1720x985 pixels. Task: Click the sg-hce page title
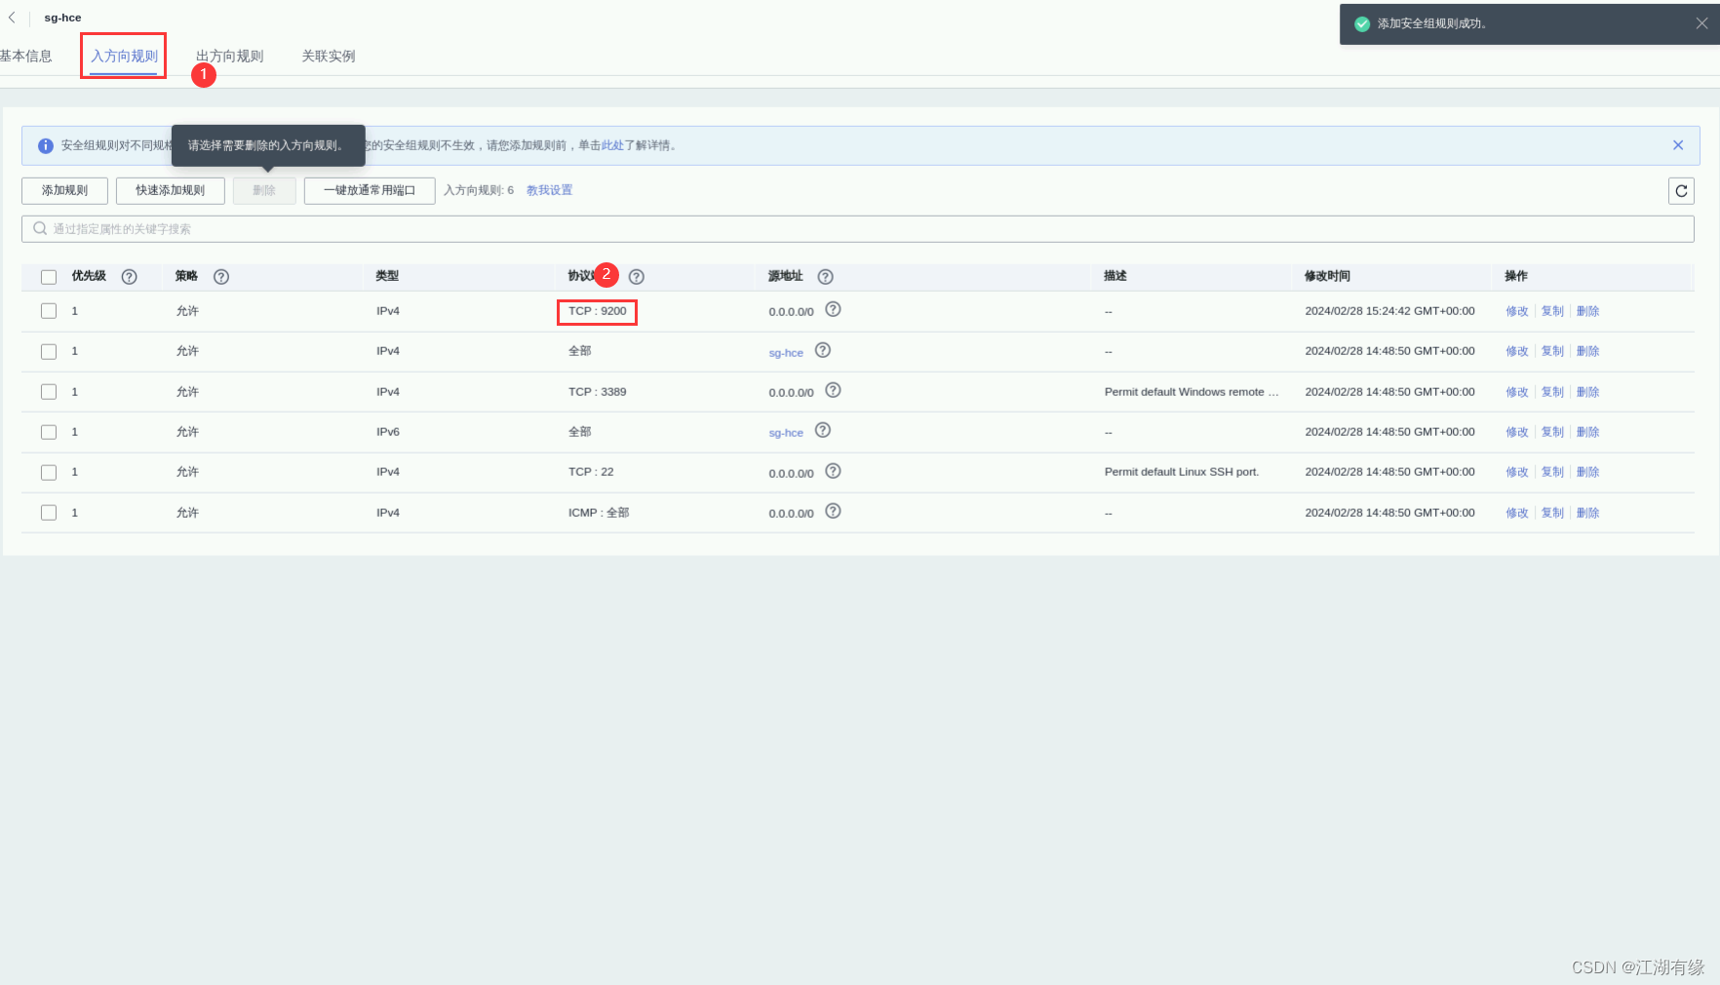tap(62, 18)
